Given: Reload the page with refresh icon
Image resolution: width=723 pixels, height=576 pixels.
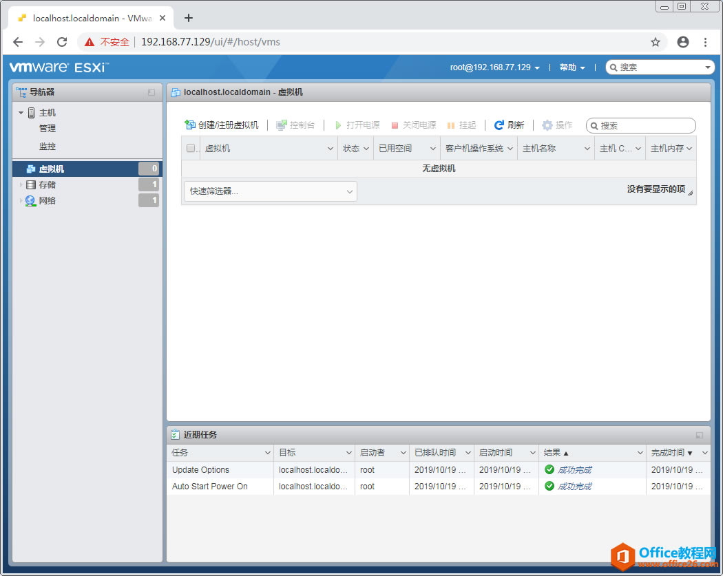Looking at the screenshot, I should (x=62, y=42).
